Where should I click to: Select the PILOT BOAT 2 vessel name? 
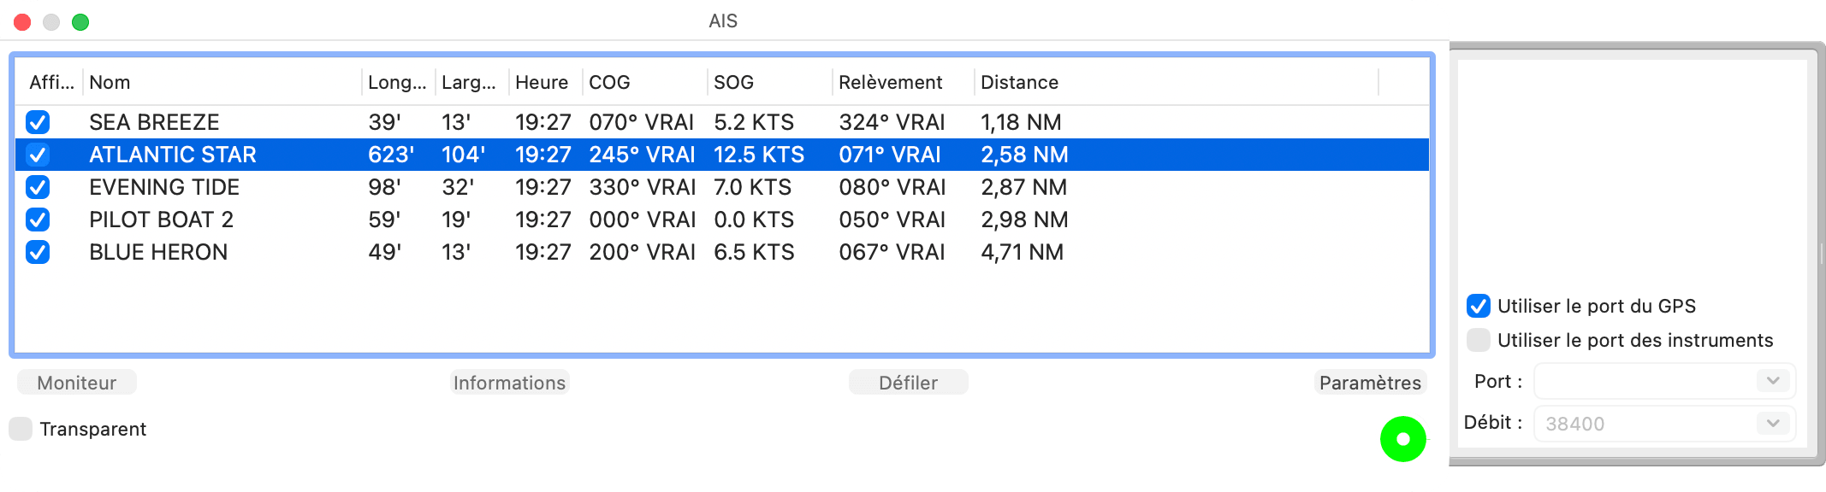[161, 220]
